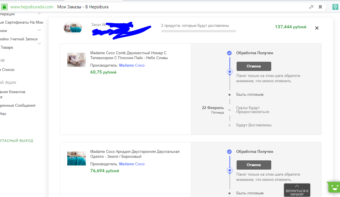This screenshot has height=197, width=340.
Task: Click the Madame Coco Comb product title
Action: (129, 55)
